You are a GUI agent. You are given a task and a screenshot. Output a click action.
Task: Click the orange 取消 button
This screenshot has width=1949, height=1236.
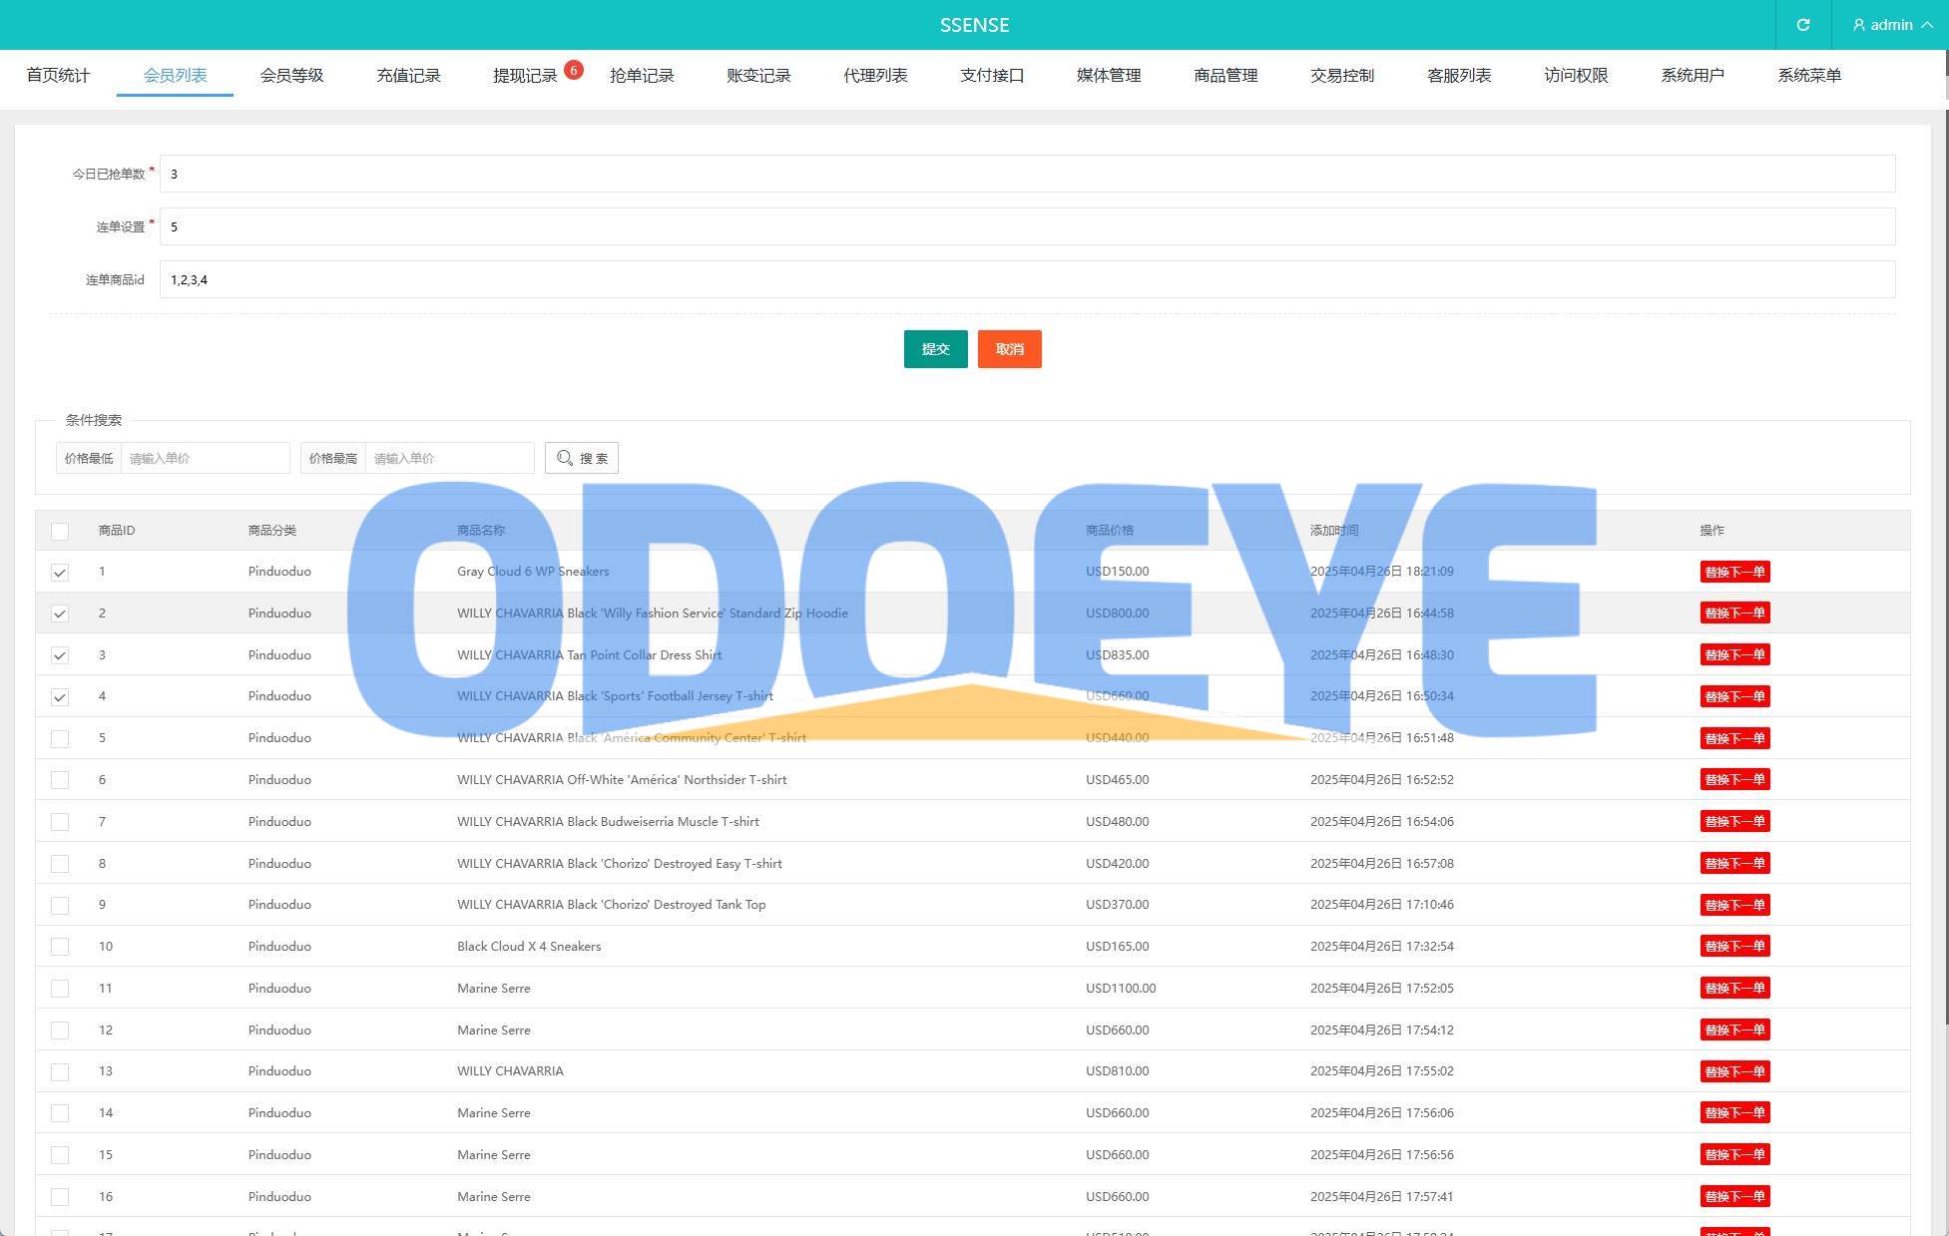1009,349
